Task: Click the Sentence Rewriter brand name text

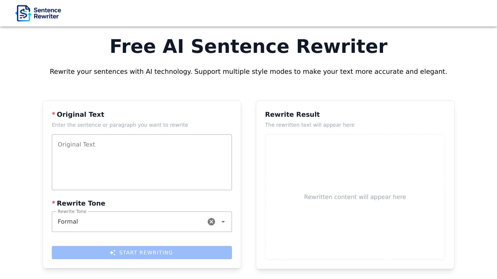Action: [x=47, y=13]
